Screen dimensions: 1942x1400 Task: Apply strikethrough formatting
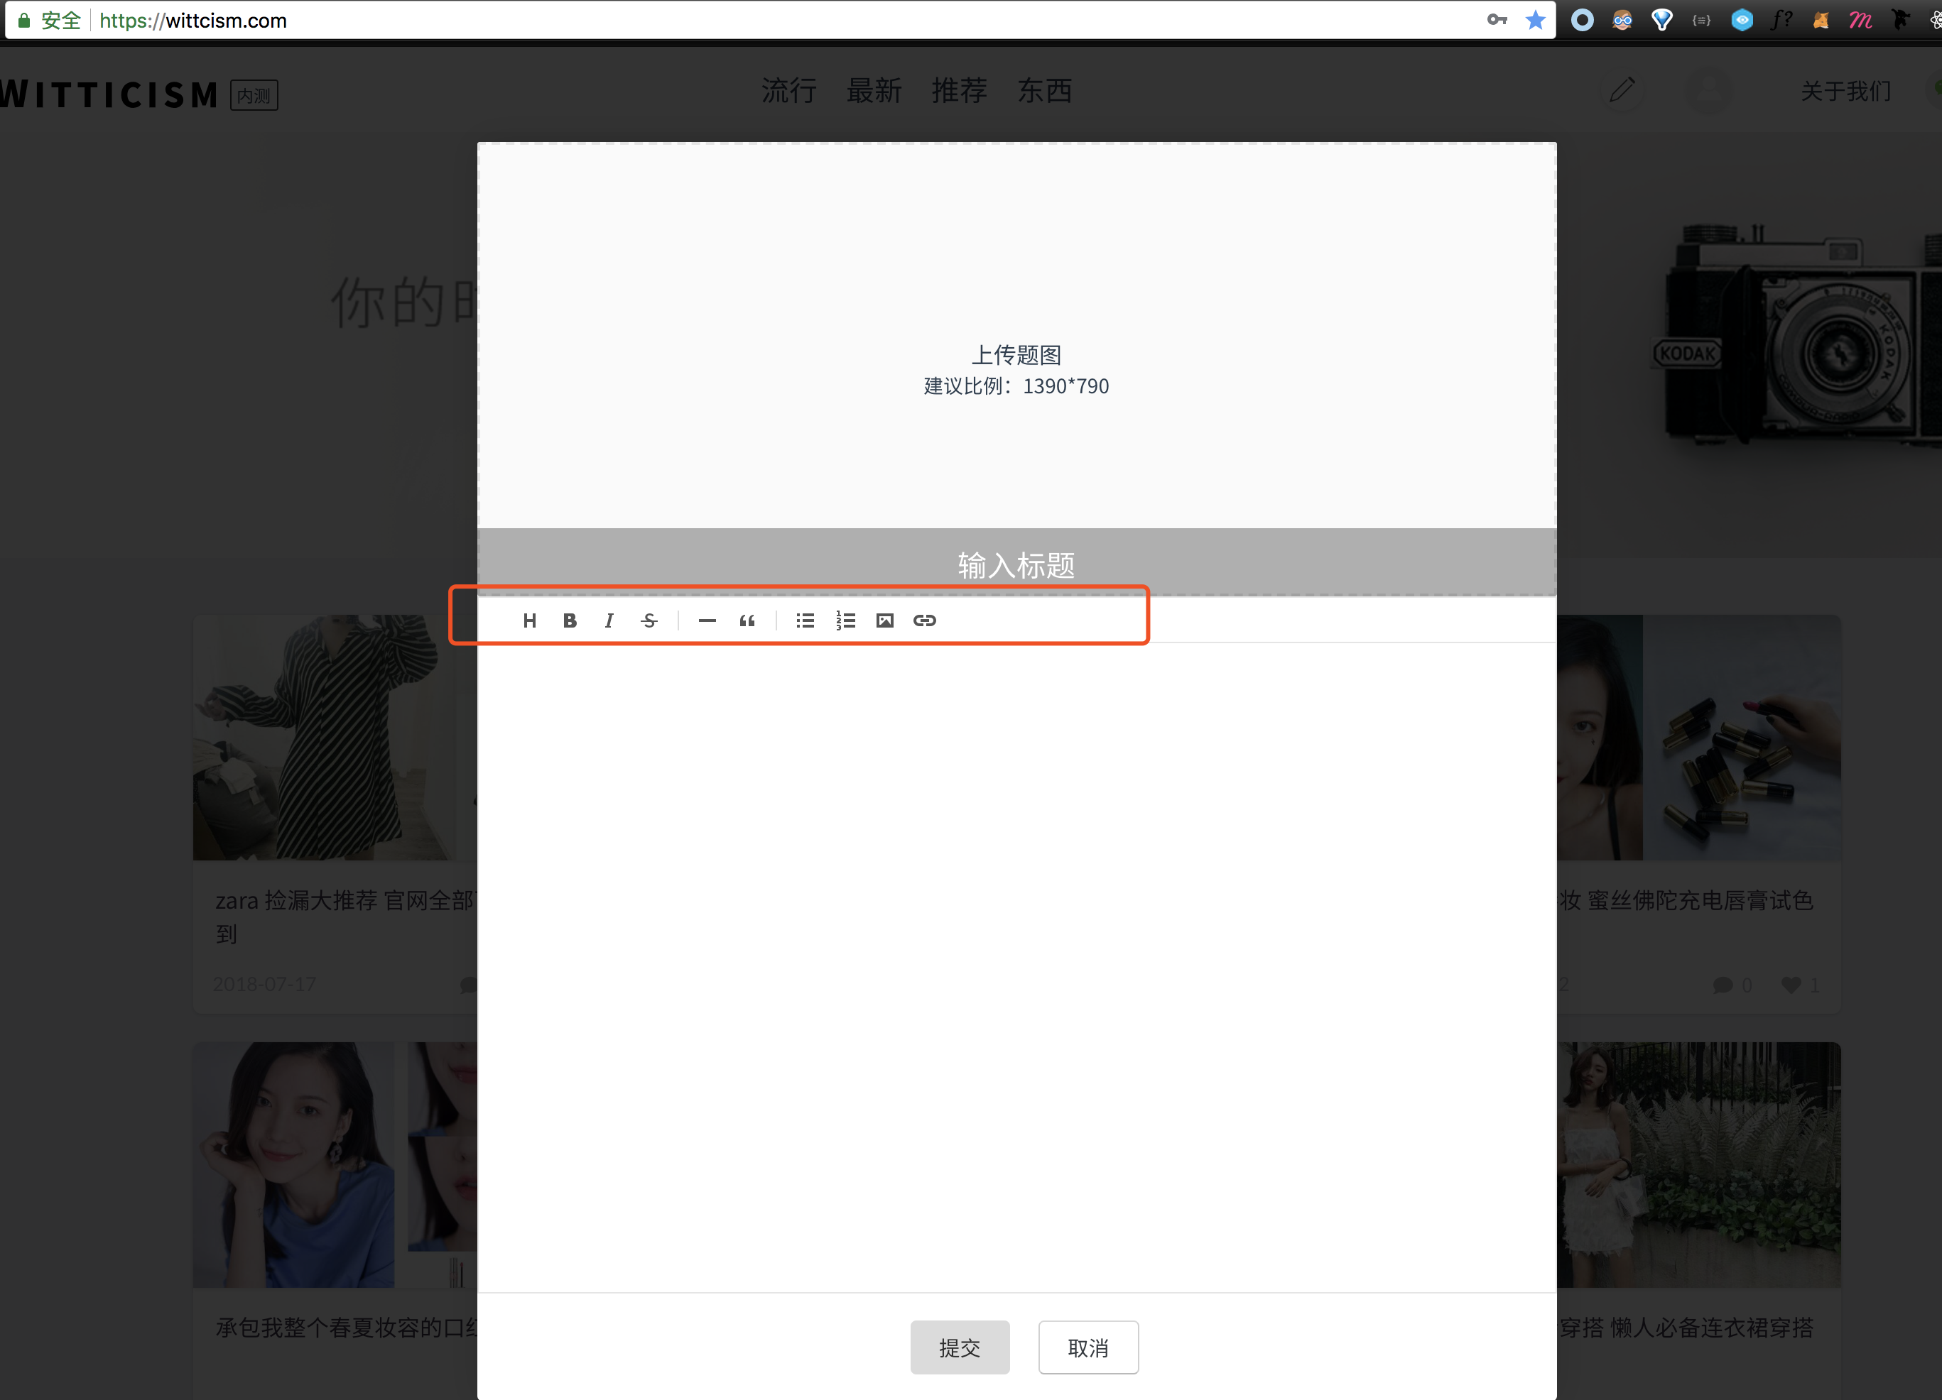649,620
